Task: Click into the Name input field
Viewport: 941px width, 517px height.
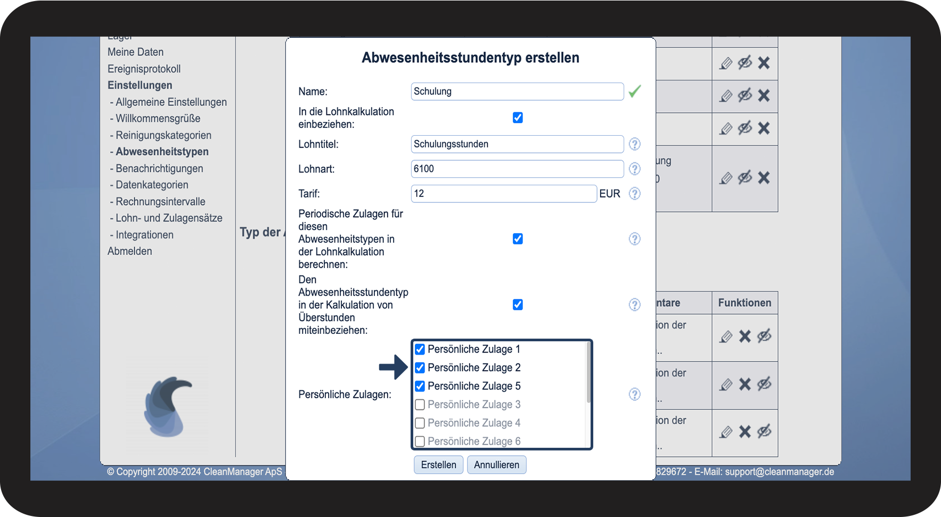Action: tap(517, 92)
